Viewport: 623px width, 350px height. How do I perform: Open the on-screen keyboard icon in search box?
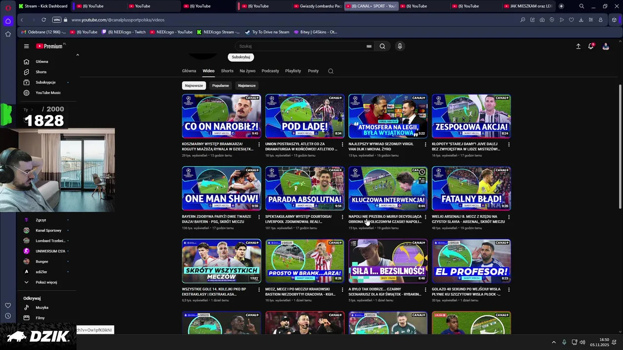click(x=369, y=46)
